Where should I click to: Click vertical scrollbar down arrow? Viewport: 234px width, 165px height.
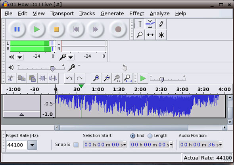(230, 122)
